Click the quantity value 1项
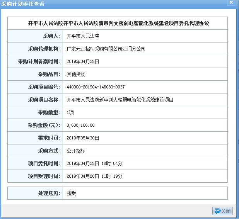This screenshot has height=219, width=239. (70, 112)
